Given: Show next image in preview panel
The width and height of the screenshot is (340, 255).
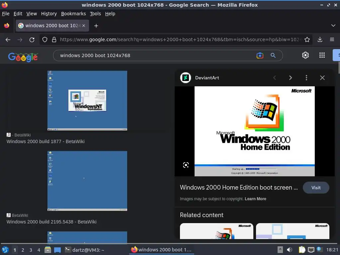Looking at the screenshot, I should coord(290,78).
